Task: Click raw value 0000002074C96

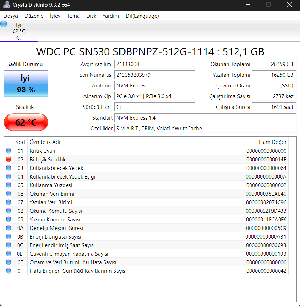Action: (x=266, y=202)
